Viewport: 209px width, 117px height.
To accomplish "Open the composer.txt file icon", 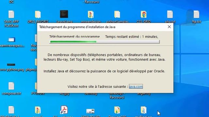I will click(11, 86).
